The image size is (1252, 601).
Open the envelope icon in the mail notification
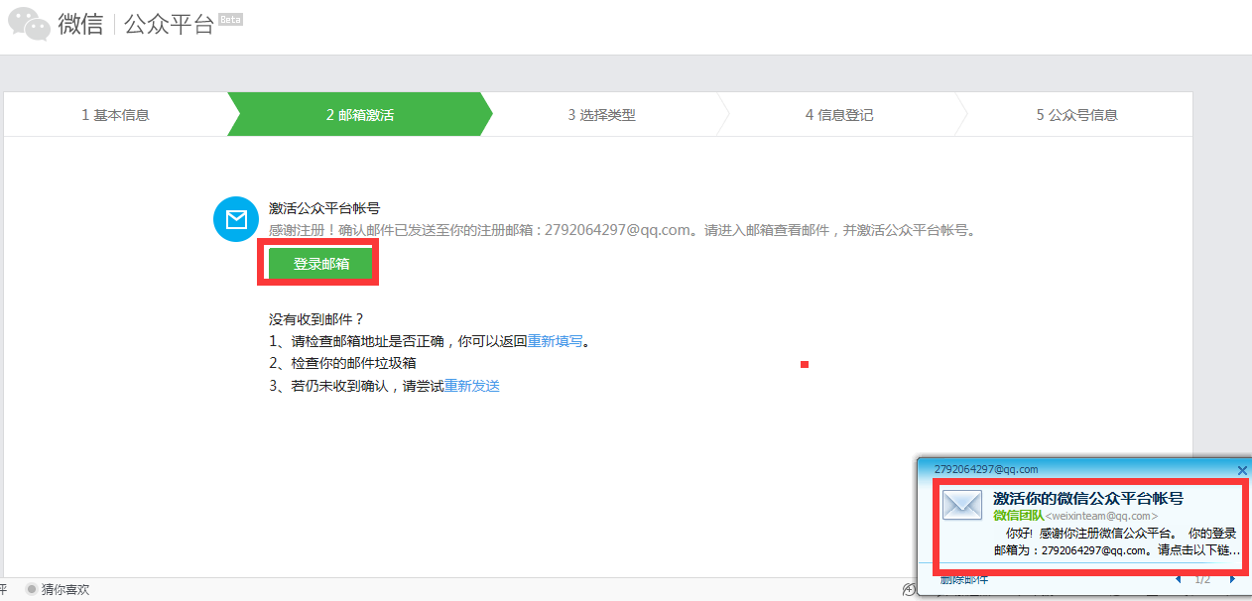[961, 505]
